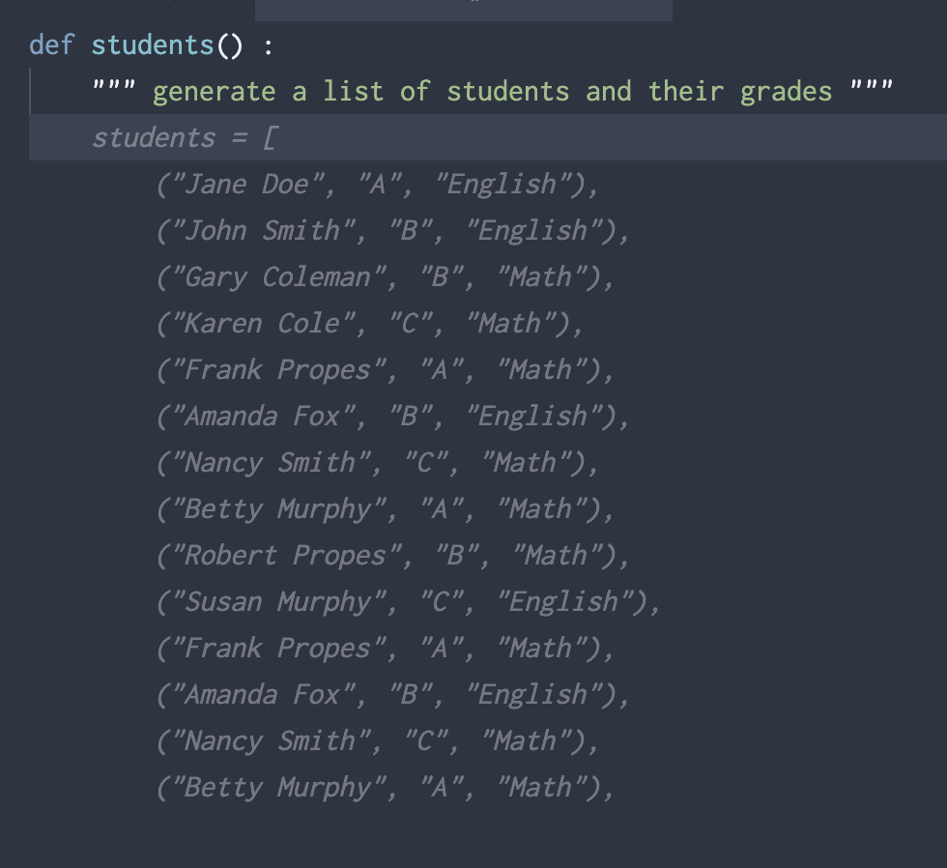Click the last Betty Murphy line

click(386, 789)
